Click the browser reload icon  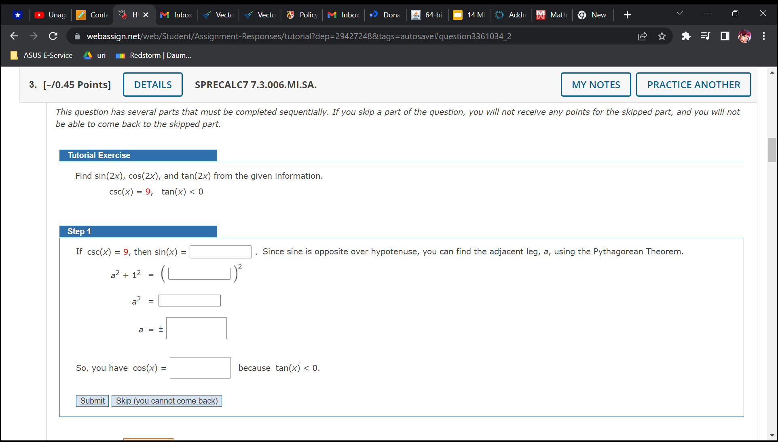[x=53, y=36]
